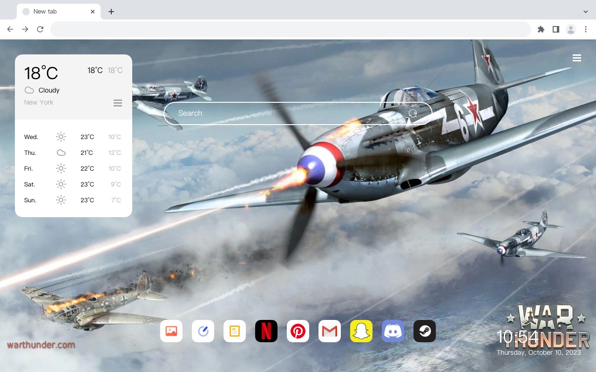Launch the Pinterest shortcut
The image size is (596, 372).
pos(298,331)
